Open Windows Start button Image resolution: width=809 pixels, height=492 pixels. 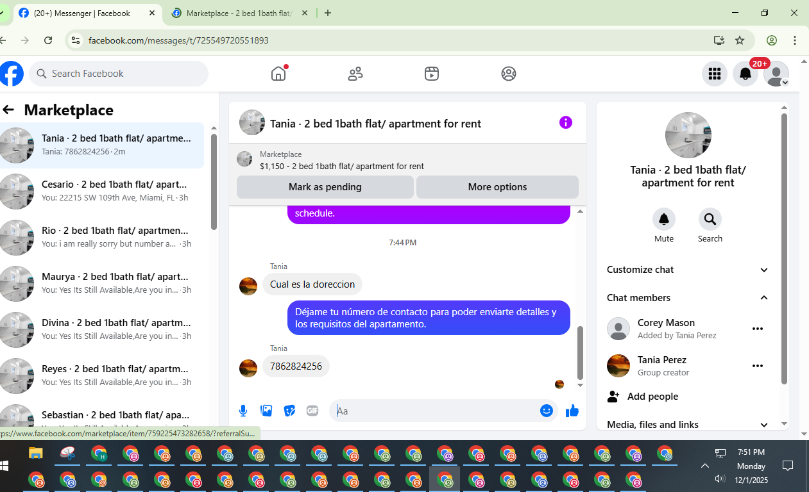tap(4, 464)
